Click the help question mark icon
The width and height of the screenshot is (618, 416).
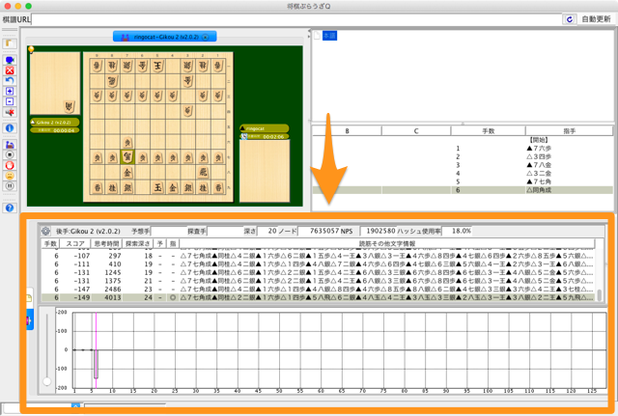(10, 208)
